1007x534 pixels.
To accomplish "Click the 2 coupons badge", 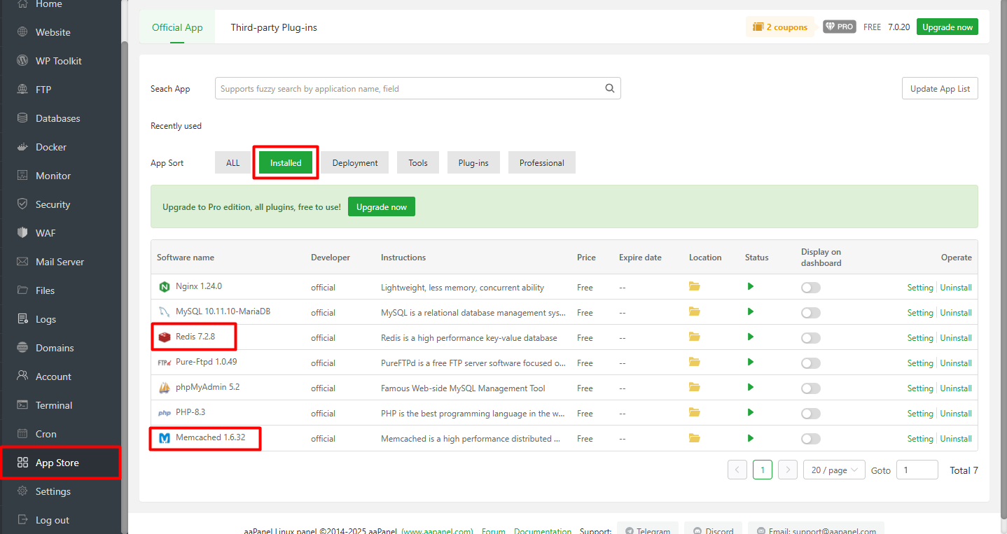I will click(780, 27).
